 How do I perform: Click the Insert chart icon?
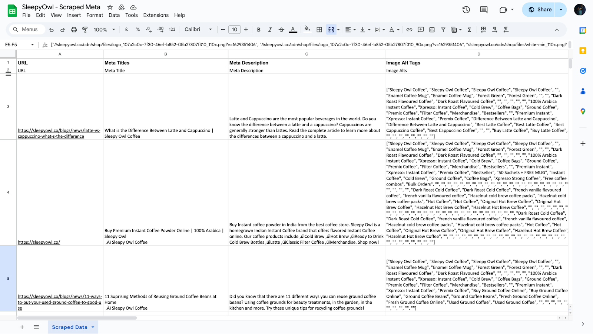coord(432,30)
